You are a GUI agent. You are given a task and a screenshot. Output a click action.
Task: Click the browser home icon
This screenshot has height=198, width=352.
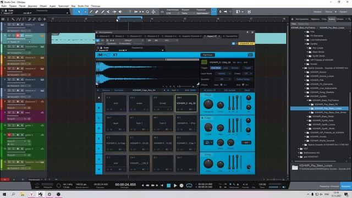(293, 19)
